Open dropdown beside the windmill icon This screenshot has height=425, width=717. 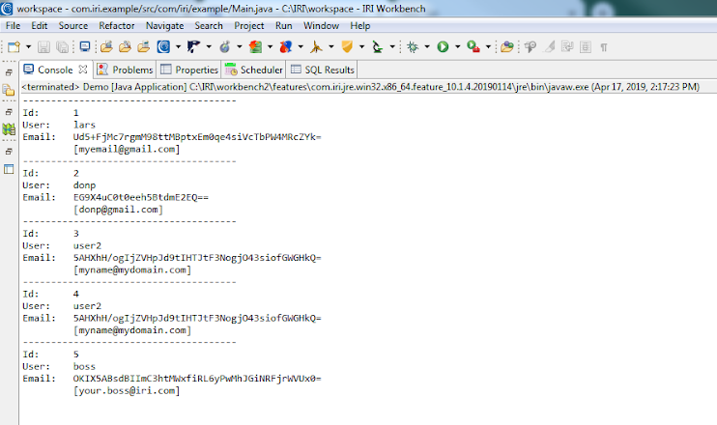click(331, 46)
